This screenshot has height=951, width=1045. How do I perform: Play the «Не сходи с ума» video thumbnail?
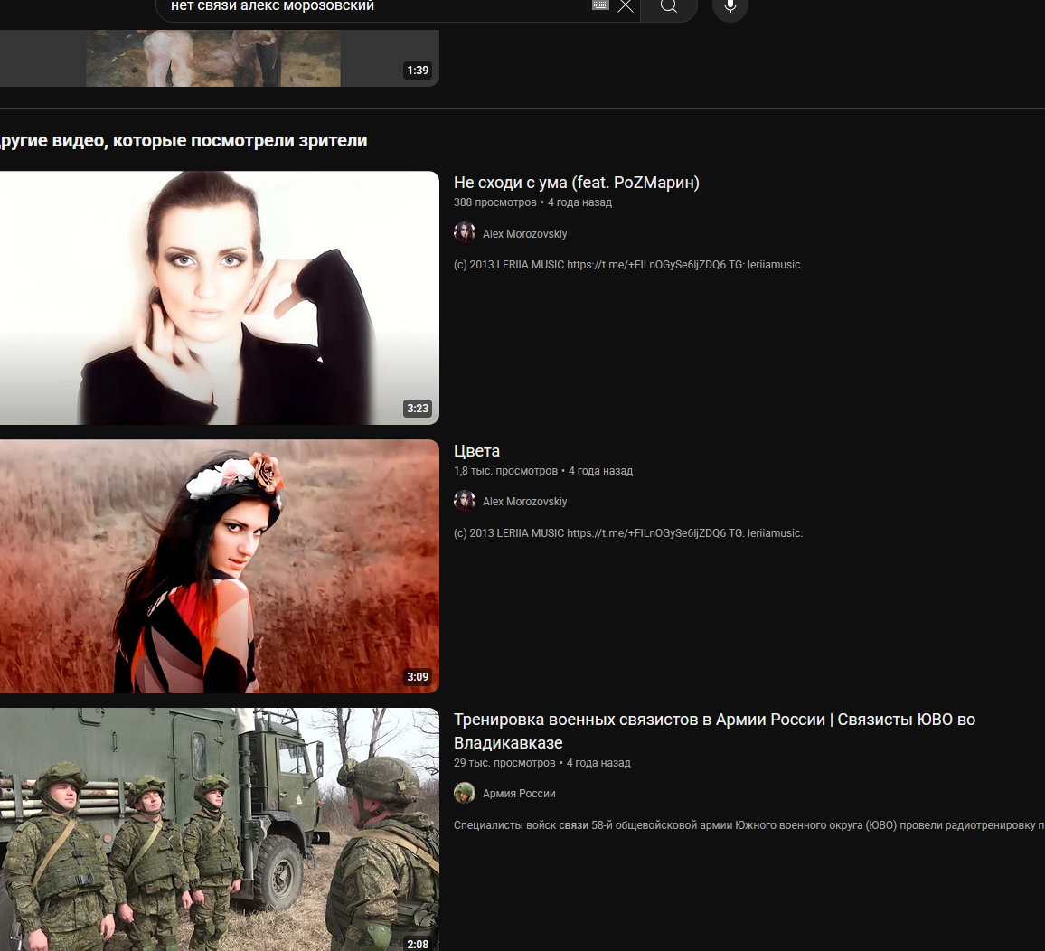pyautogui.click(x=220, y=298)
